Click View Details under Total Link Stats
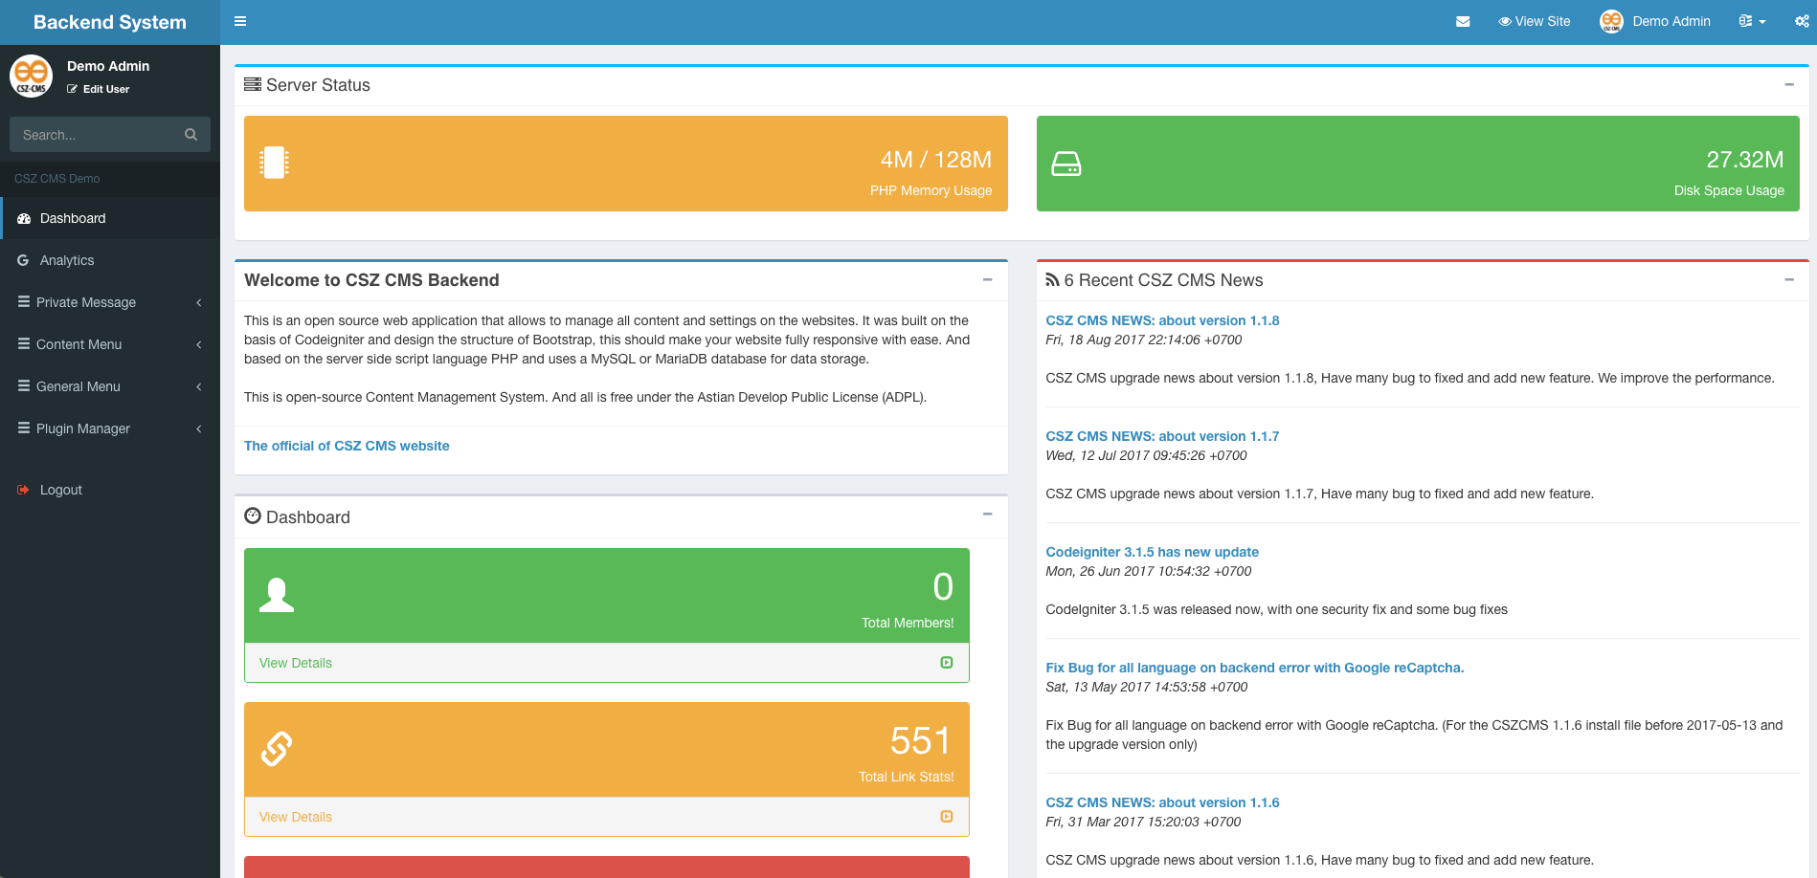Screen dimensions: 1817x878 pos(296,817)
